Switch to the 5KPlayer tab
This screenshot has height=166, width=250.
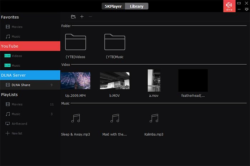(x=113, y=6)
